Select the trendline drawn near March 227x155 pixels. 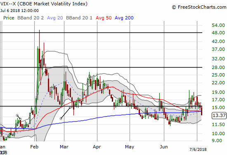point(66,113)
